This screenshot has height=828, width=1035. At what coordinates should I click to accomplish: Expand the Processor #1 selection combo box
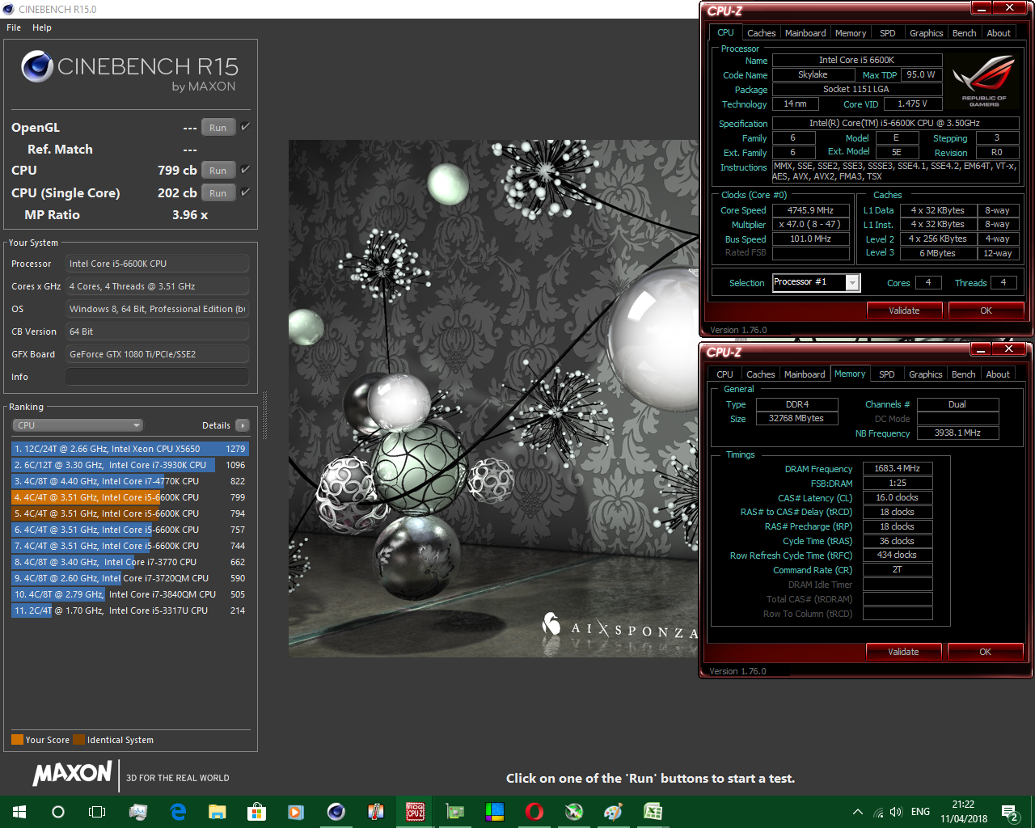tap(851, 282)
